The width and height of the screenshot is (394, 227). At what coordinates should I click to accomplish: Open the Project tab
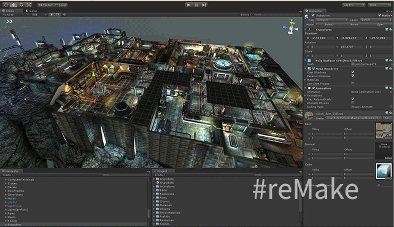click(163, 171)
